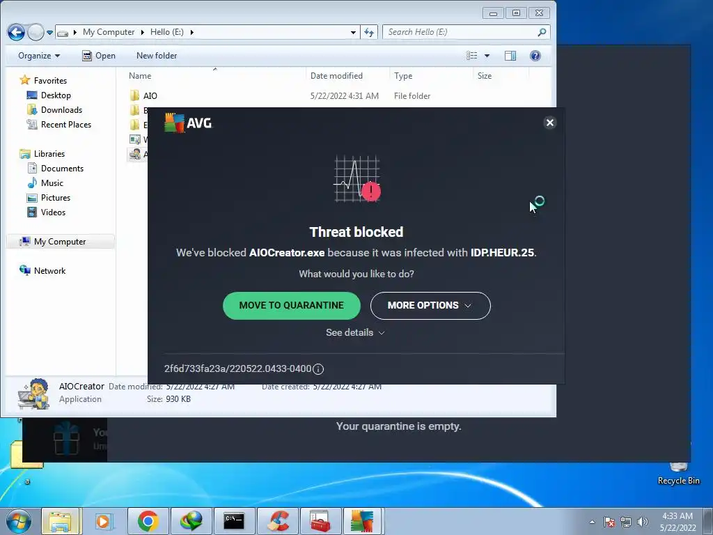Select Libraries in the navigation pane

42,154
